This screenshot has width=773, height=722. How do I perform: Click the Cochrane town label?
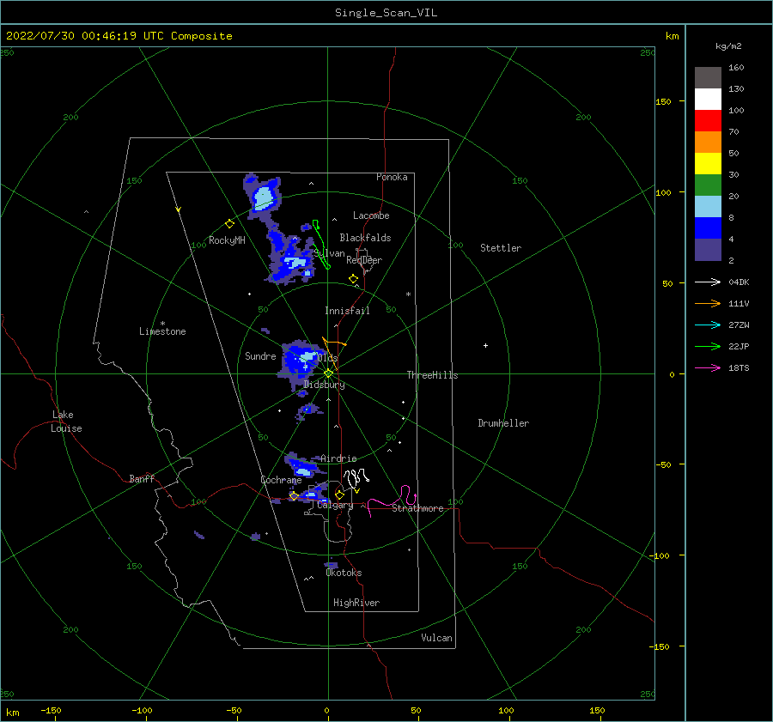coord(281,480)
